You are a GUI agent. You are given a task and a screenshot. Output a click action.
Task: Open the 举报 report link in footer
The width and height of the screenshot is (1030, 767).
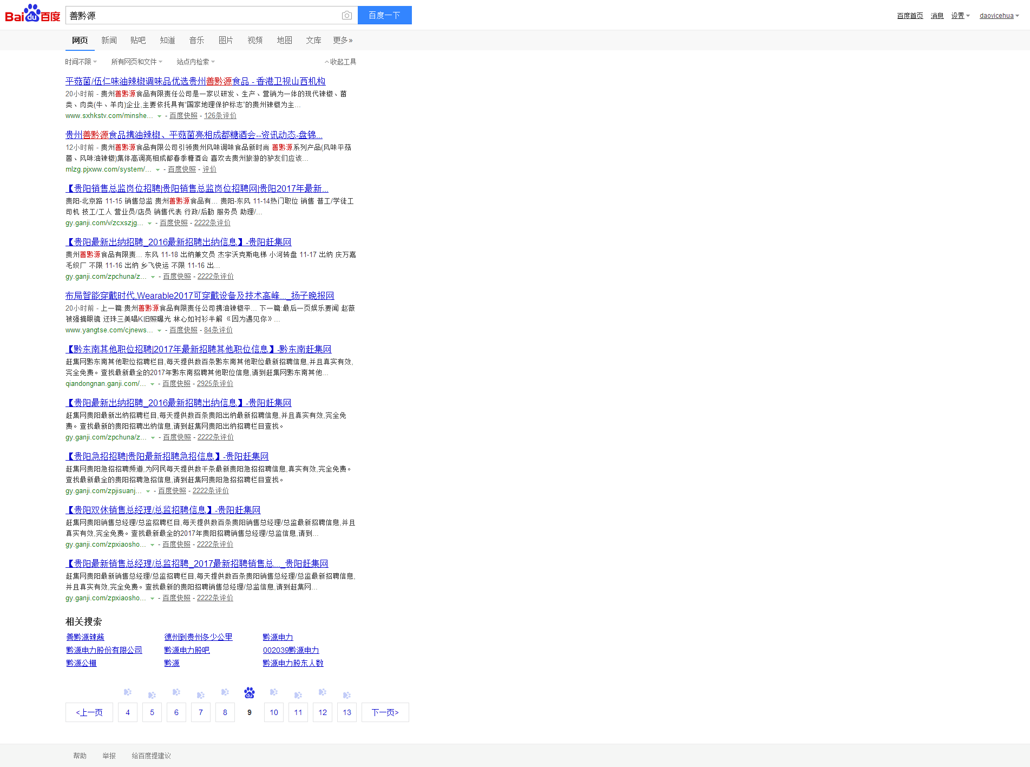109,756
